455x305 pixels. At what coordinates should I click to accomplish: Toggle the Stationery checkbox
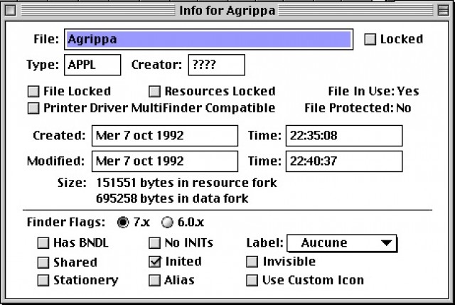[44, 280]
